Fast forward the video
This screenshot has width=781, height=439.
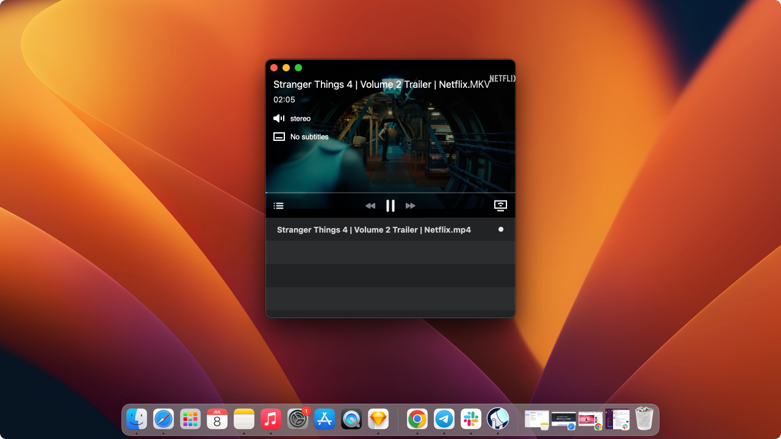(411, 206)
